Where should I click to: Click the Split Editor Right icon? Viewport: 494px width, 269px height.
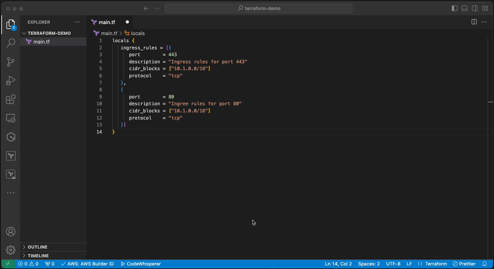(x=474, y=22)
